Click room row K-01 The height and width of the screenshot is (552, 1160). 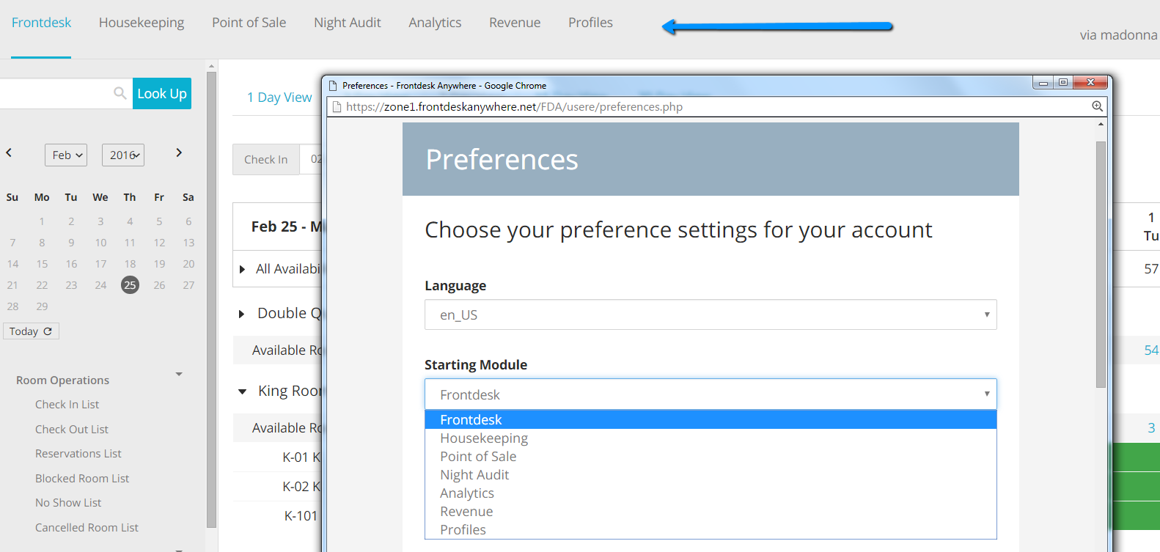(x=301, y=457)
